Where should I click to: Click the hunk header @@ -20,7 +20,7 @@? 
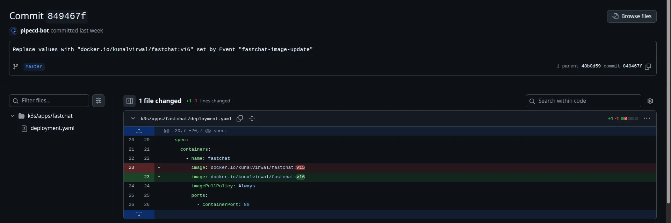pyautogui.click(x=195, y=131)
